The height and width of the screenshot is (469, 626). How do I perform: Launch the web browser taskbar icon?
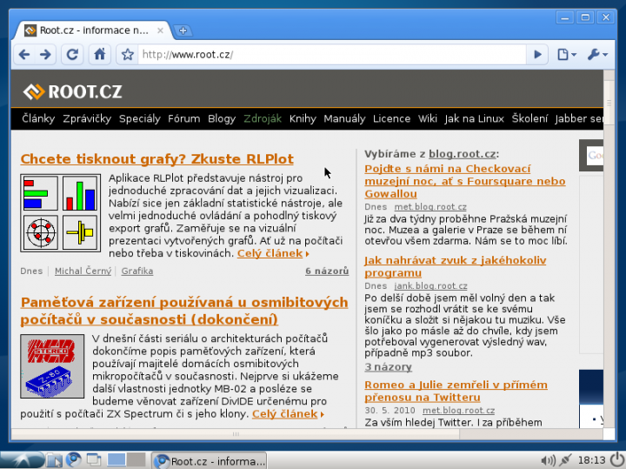tap(73, 460)
